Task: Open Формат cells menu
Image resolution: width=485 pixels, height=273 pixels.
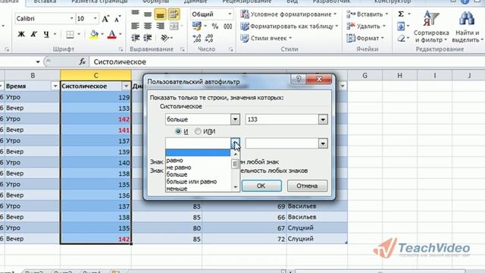Action: pyautogui.click(x=365, y=39)
